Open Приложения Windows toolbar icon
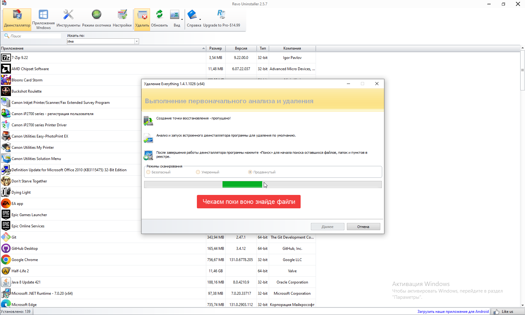Screen dimensions: 525x315 [43, 19]
